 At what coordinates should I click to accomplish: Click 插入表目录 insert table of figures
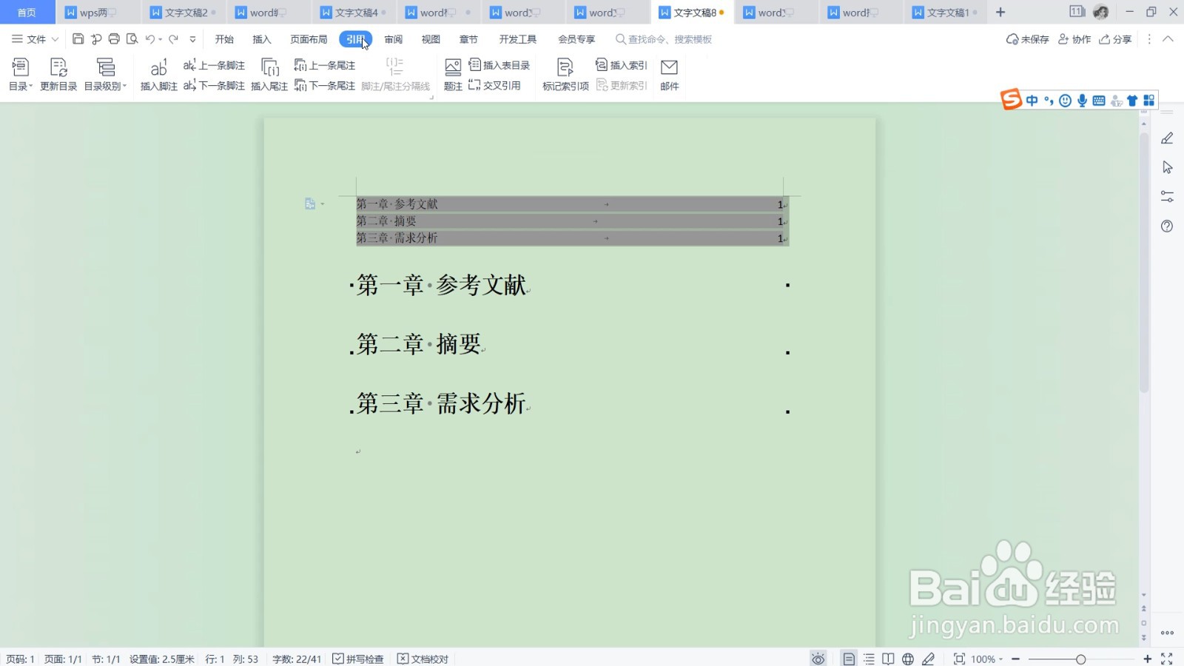[499, 65]
